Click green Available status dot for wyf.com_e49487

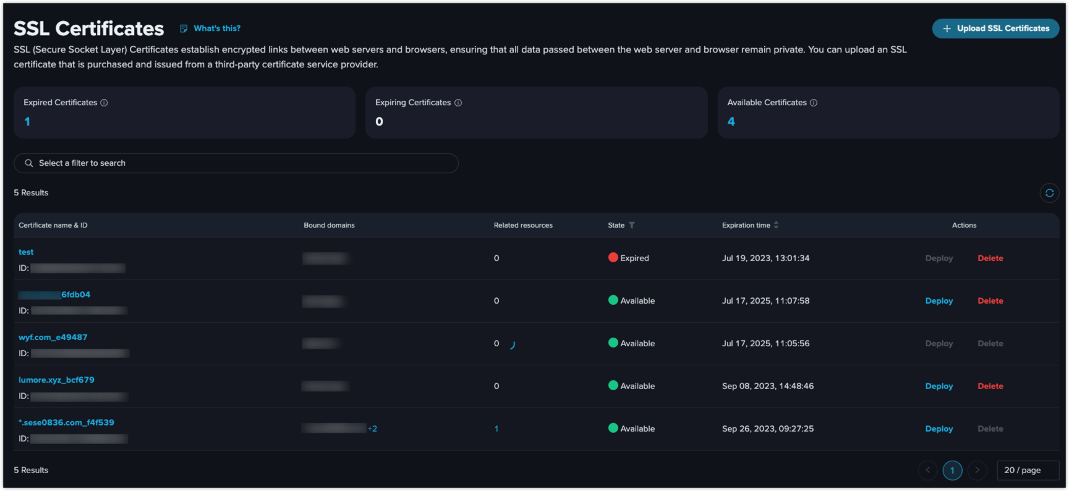pyautogui.click(x=613, y=343)
